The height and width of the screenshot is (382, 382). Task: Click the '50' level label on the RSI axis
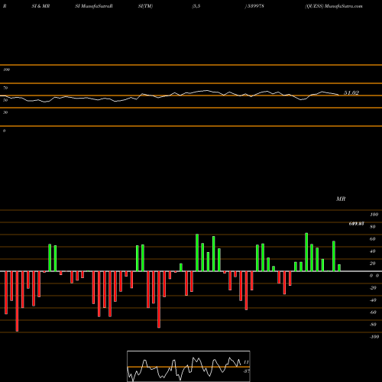point(5,100)
